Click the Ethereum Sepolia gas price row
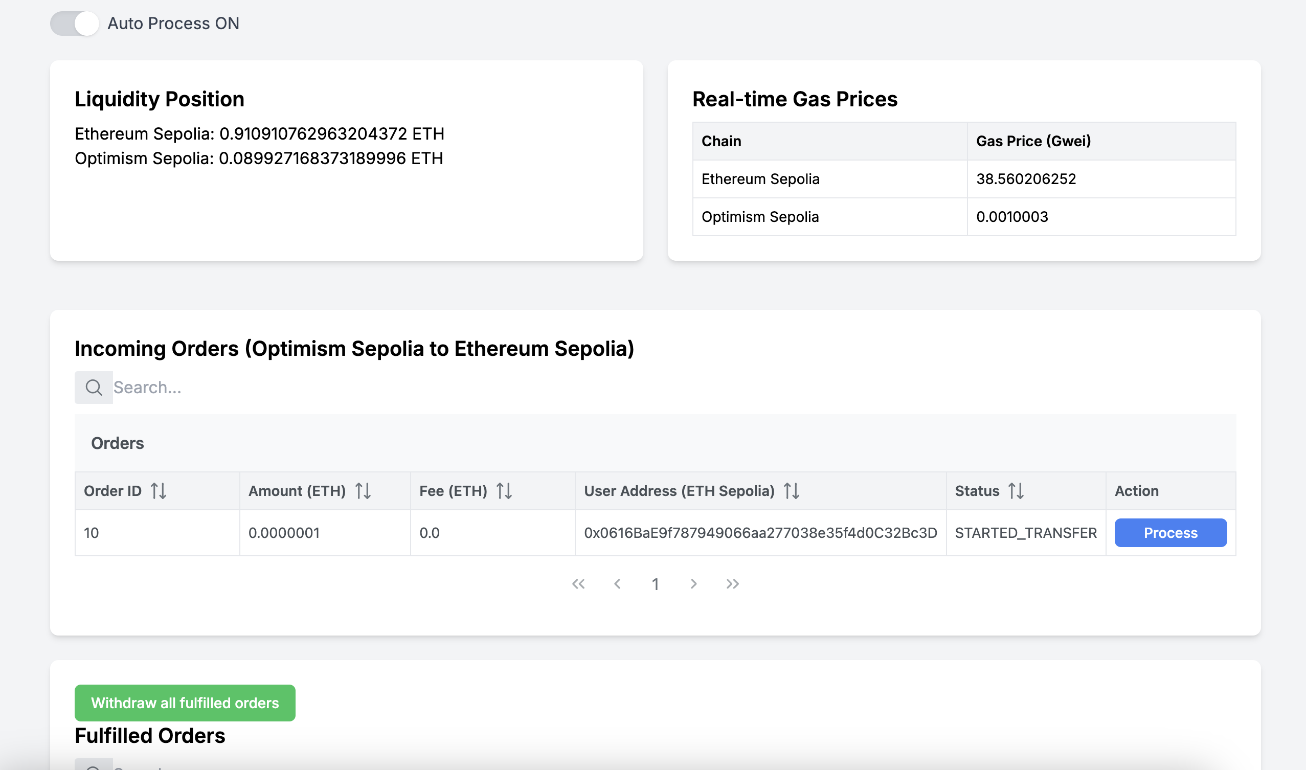 [x=964, y=179]
